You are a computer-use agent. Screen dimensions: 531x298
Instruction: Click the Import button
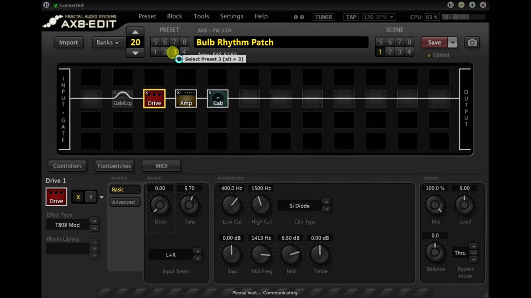point(68,42)
